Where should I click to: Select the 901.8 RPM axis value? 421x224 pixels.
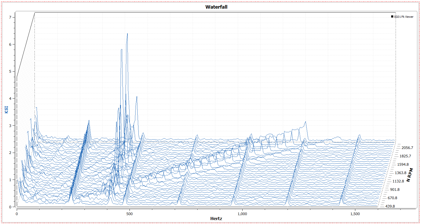pyautogui.click(x=395, y=189)
